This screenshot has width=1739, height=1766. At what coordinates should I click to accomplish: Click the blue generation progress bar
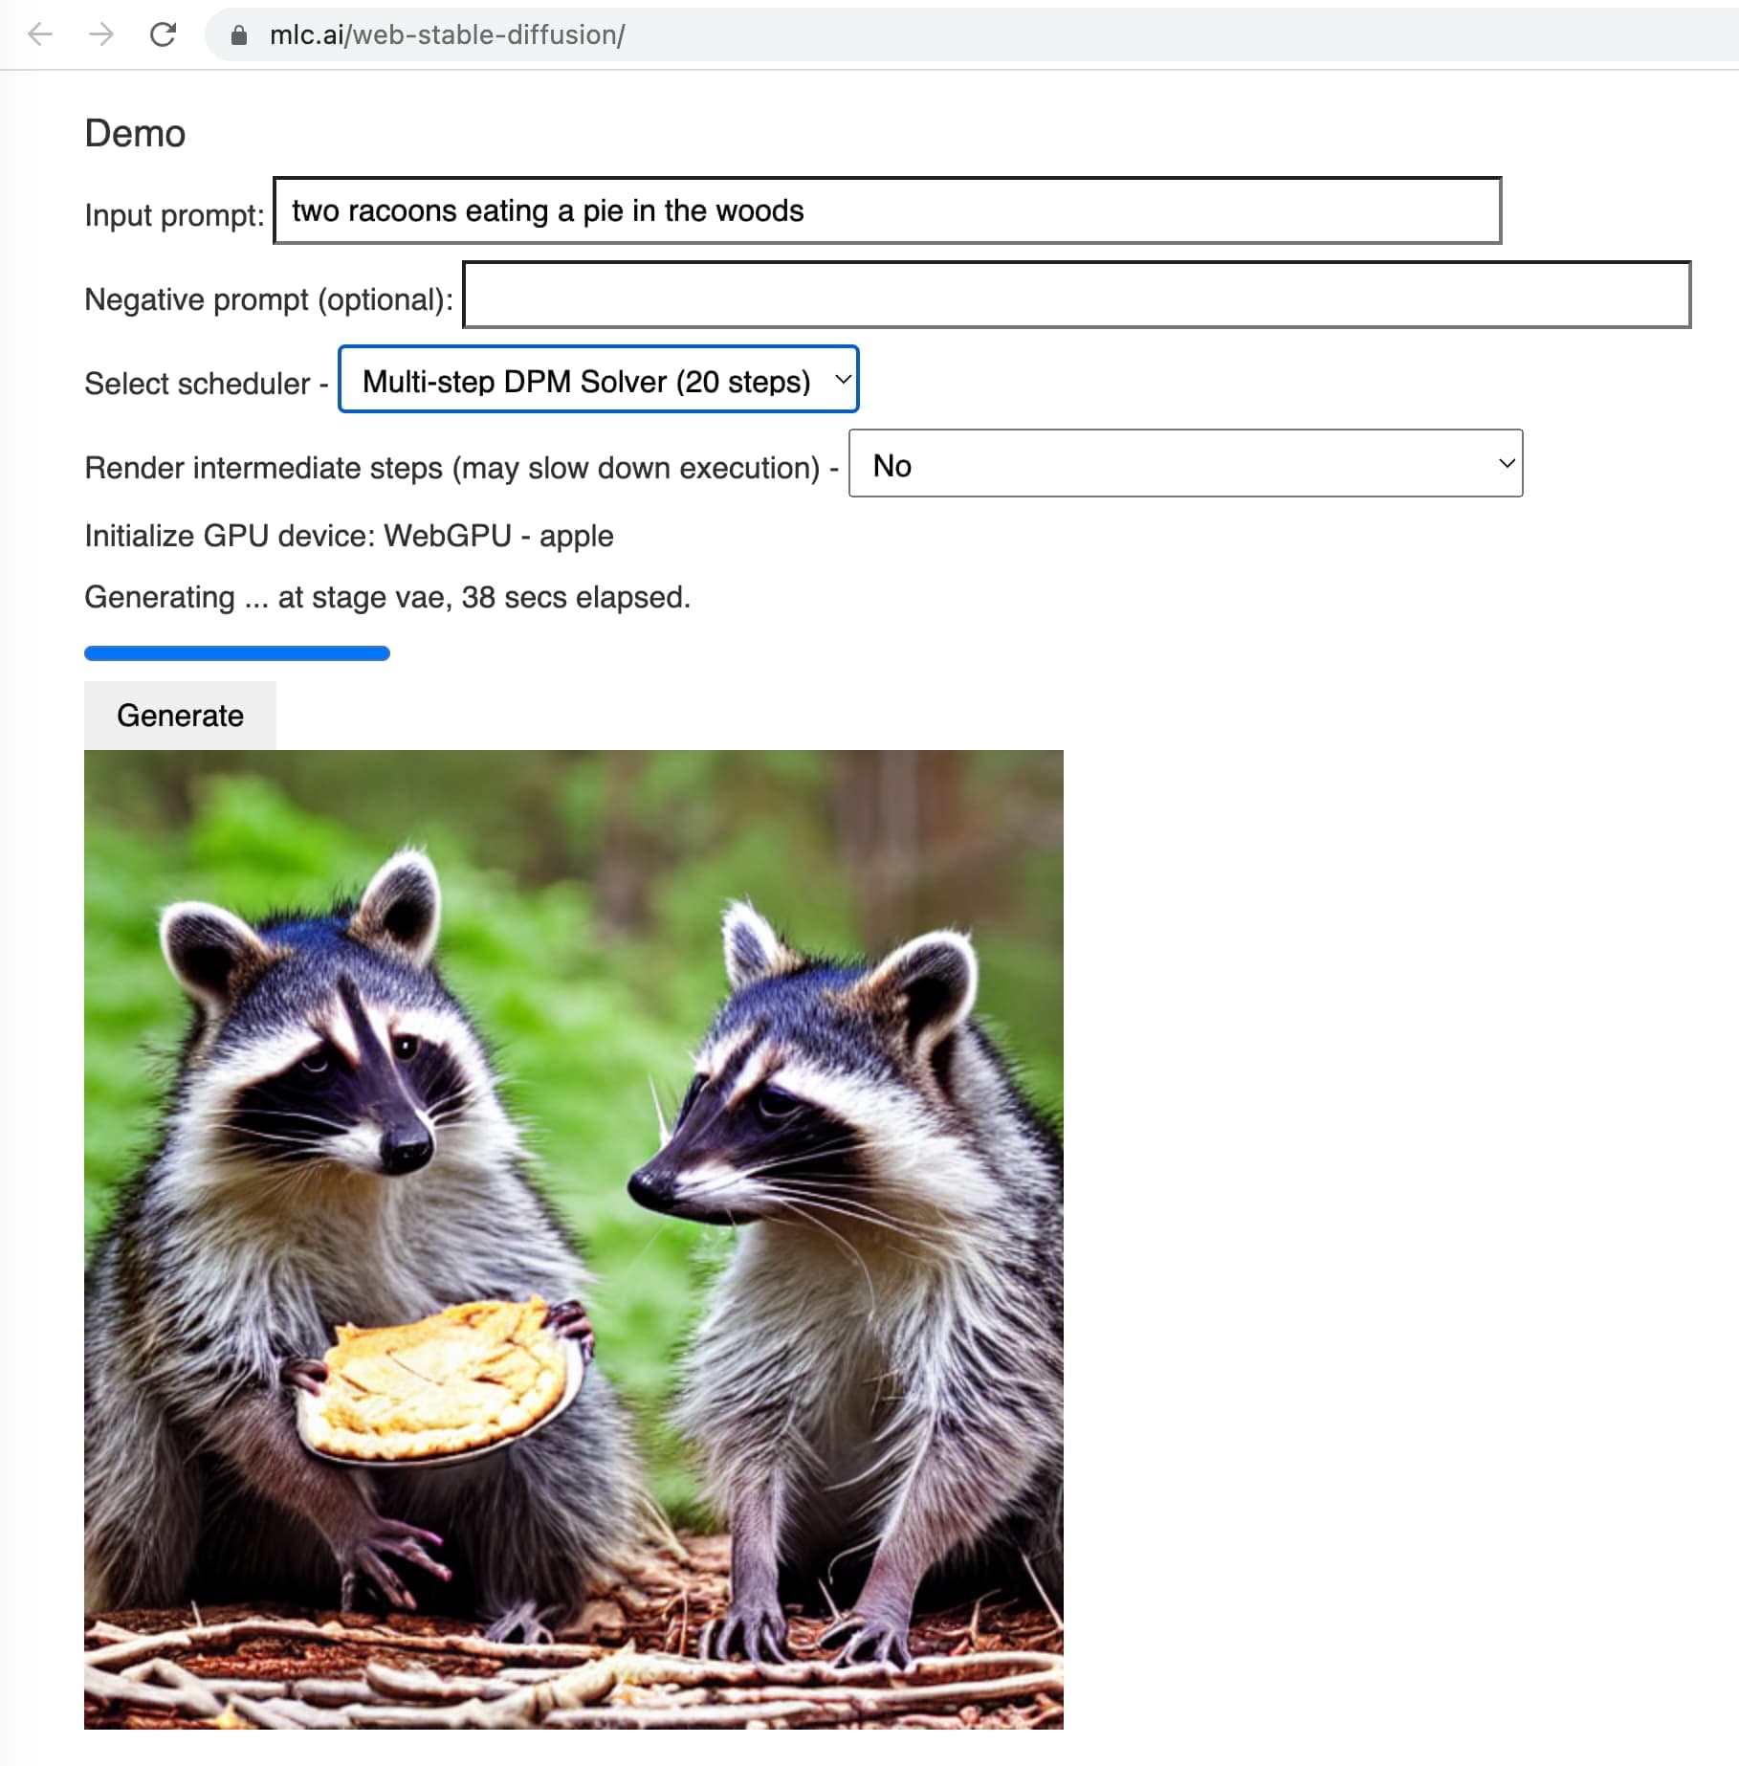[237, 653]
